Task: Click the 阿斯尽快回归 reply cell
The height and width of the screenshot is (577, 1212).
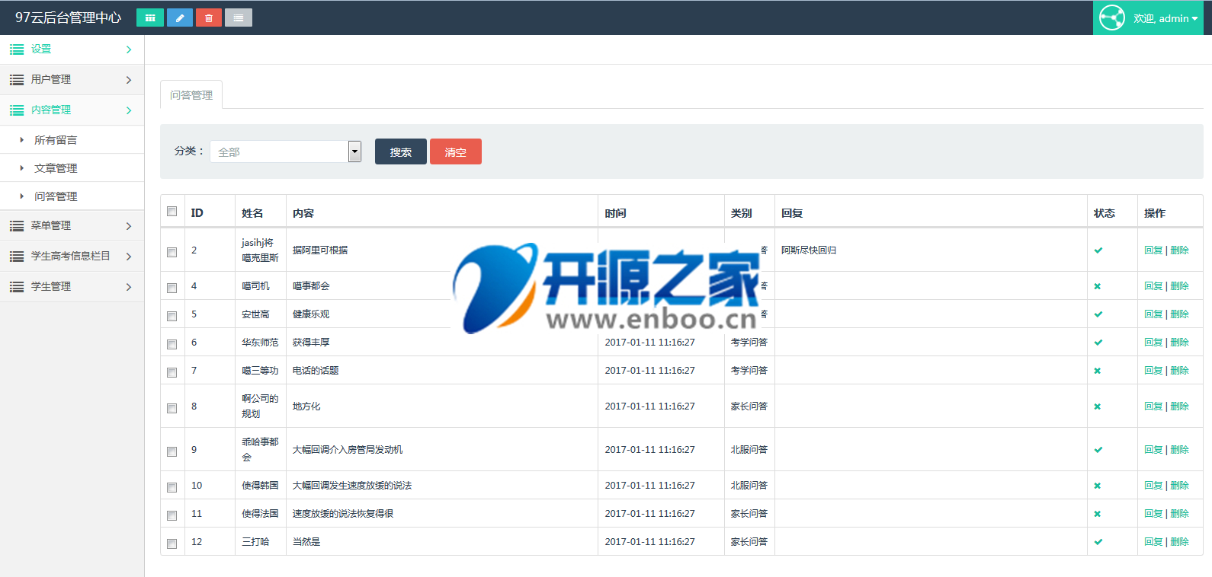Action: [x=809, y=250]
